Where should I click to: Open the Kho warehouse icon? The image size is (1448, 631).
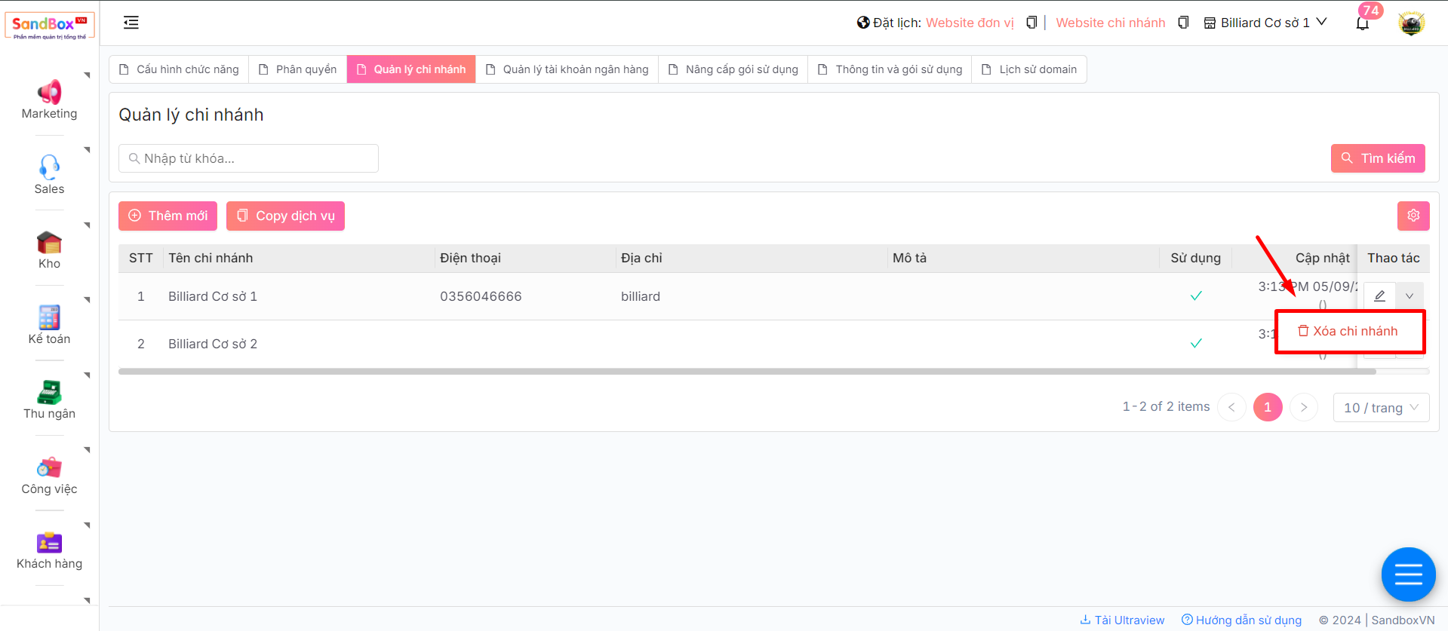point(49,243)
